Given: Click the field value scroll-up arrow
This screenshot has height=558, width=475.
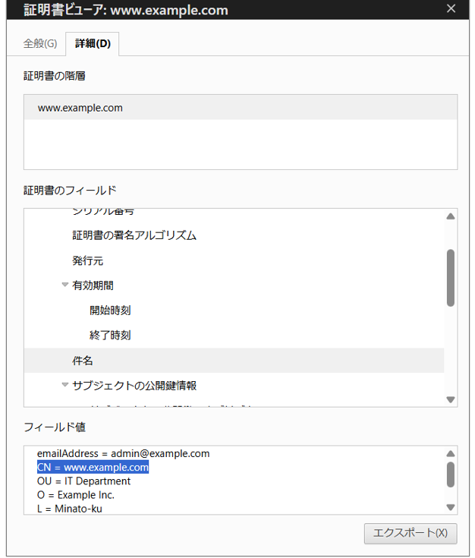Looking at the screenshot, I should click(x=451, y=453).
